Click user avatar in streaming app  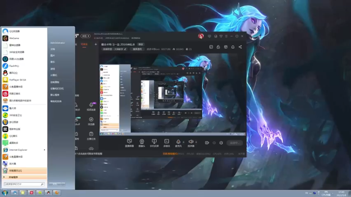coord(201,36)
